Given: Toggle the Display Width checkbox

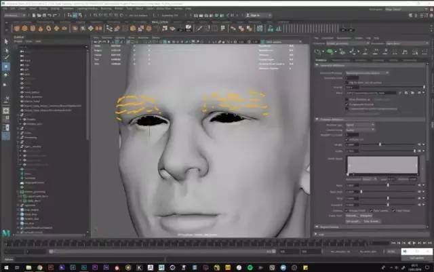Looking at the screenshot, I should [x=347, y=211].
